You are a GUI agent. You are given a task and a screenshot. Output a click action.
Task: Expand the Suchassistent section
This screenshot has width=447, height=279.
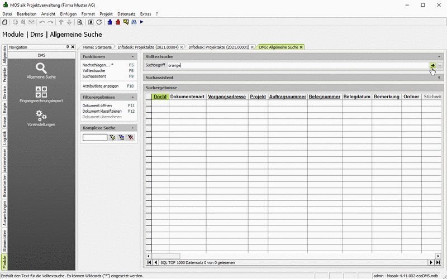click(x=439, y=78)
